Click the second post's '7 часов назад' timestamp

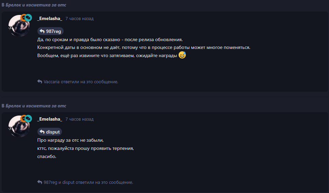pyautogui.click(x=80, y=119)
